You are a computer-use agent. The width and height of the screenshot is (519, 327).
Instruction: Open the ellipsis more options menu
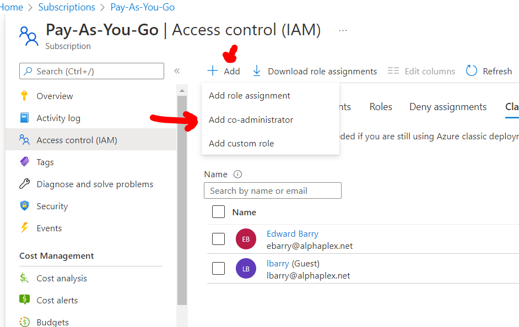(343, 30)
